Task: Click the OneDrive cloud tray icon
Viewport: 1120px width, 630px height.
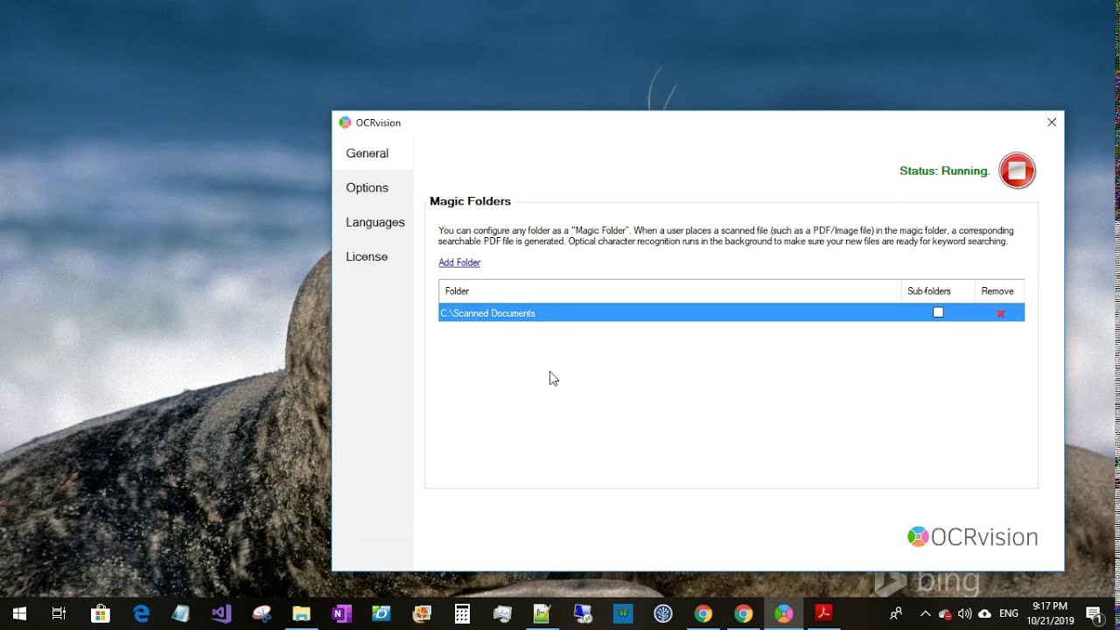Action: (985, 613)
